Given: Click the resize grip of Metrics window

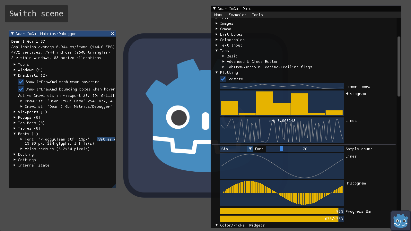Looking at the screenshot, I should point(114,186).
